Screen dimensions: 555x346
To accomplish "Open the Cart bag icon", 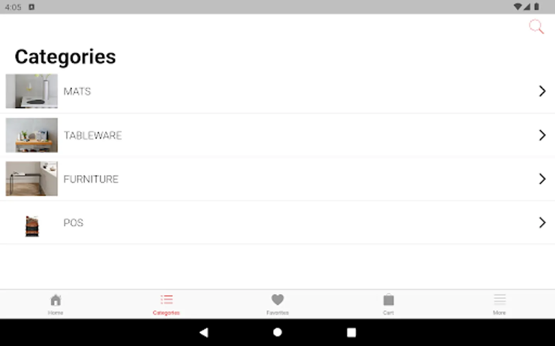I will pyautogui.click(x=388, y=299).
